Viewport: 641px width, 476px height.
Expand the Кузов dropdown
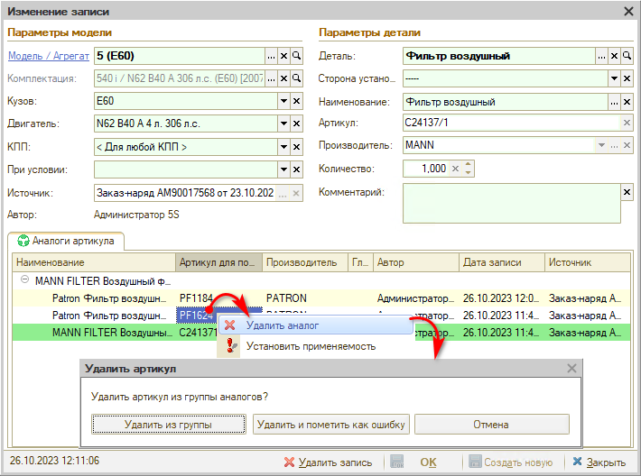pyautogui.click(x=283, y=101)
